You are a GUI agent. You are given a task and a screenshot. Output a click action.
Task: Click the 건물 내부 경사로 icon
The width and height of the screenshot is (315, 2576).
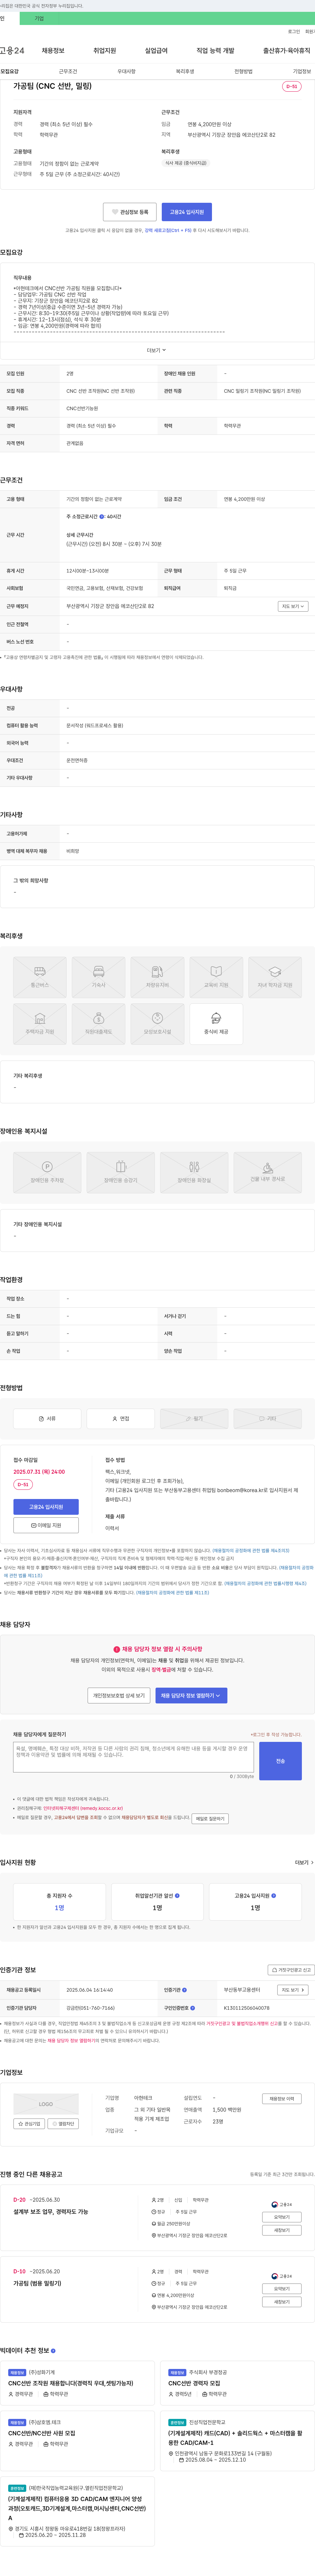(x=267, y=1172)
